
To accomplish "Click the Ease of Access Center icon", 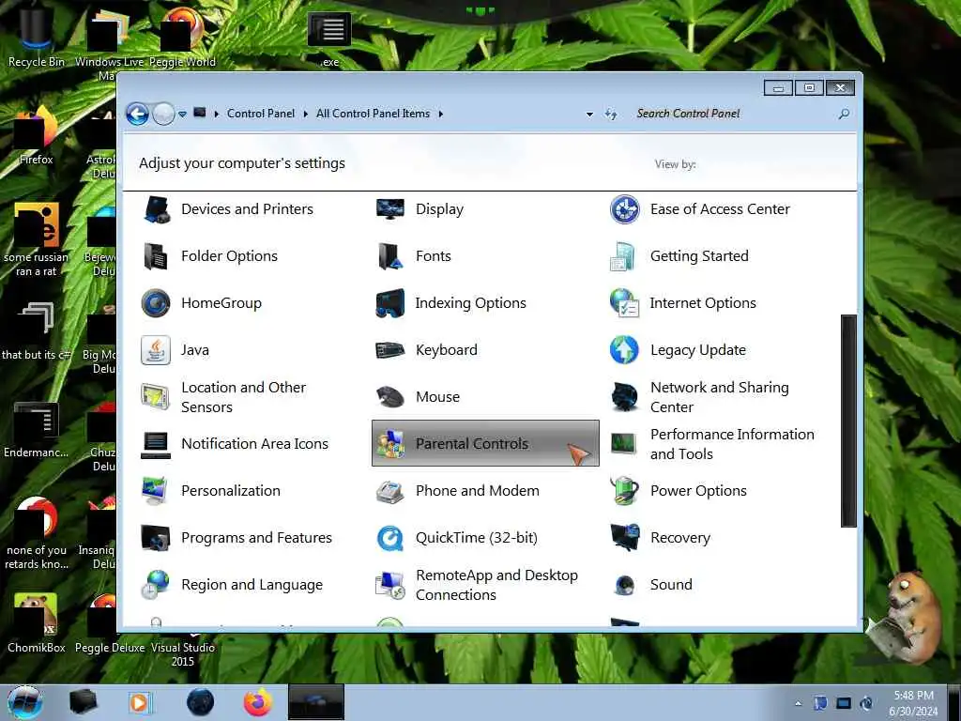I will pyautogui.click(x=624, y=209).
